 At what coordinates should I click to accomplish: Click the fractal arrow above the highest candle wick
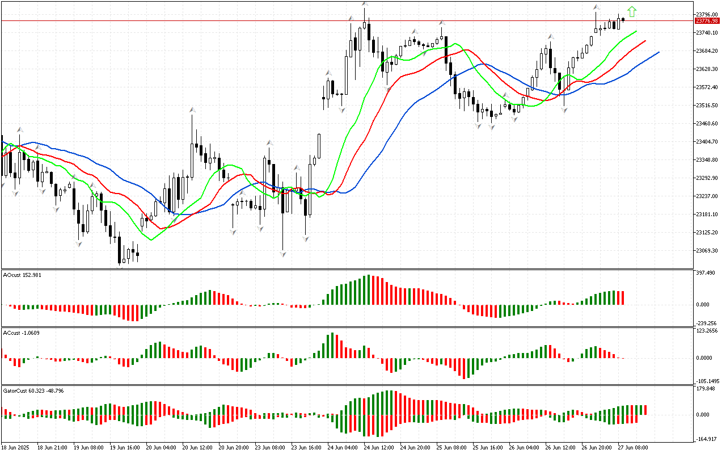[365, 4]
